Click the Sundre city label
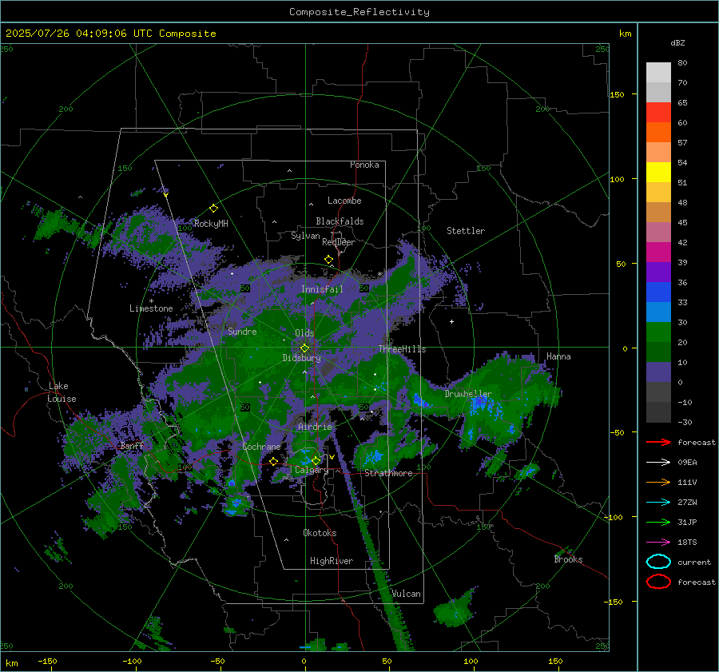This screenshot has width=719, height=672. (x=242, y=332)
